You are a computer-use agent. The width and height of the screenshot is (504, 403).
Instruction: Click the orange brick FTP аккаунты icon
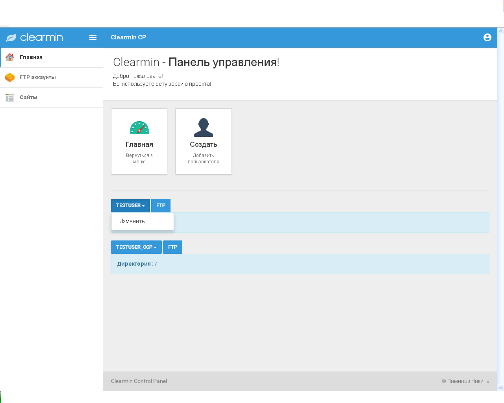coord(10,77)
